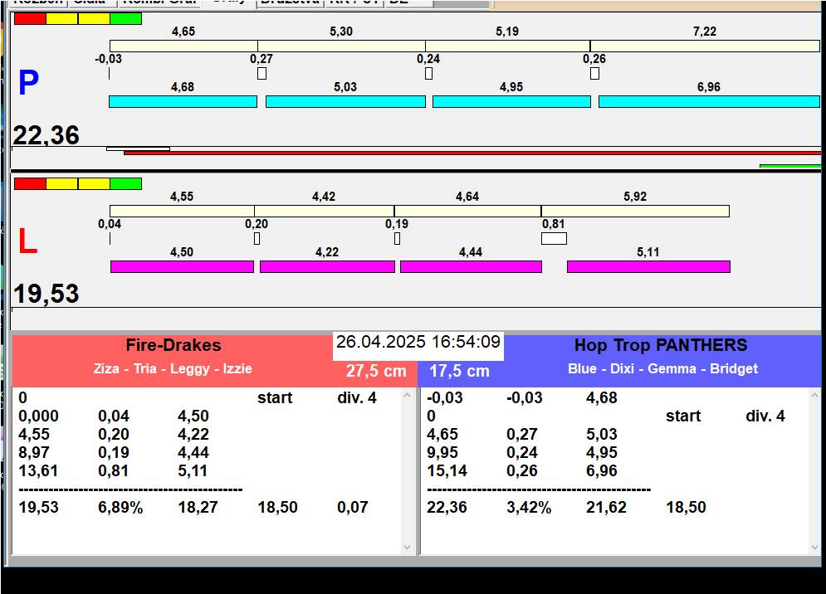Select the 0,27 changeover box in lane P
826x594 pixels.
[261, 73]
